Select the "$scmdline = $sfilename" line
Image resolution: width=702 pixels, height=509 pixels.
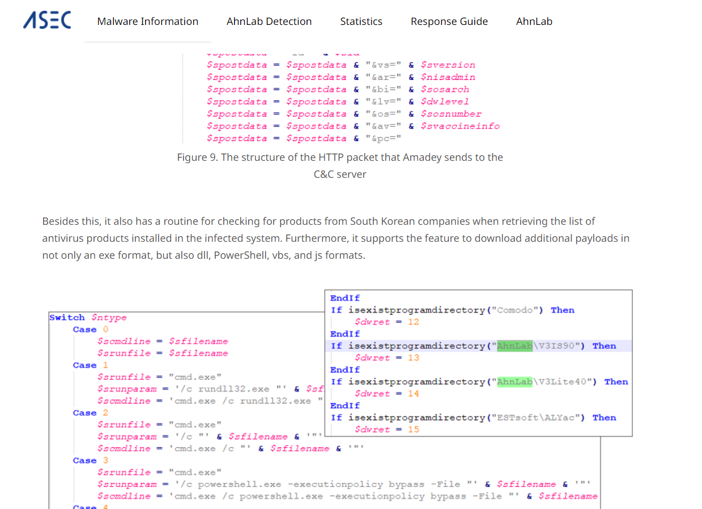pos(163,341)
